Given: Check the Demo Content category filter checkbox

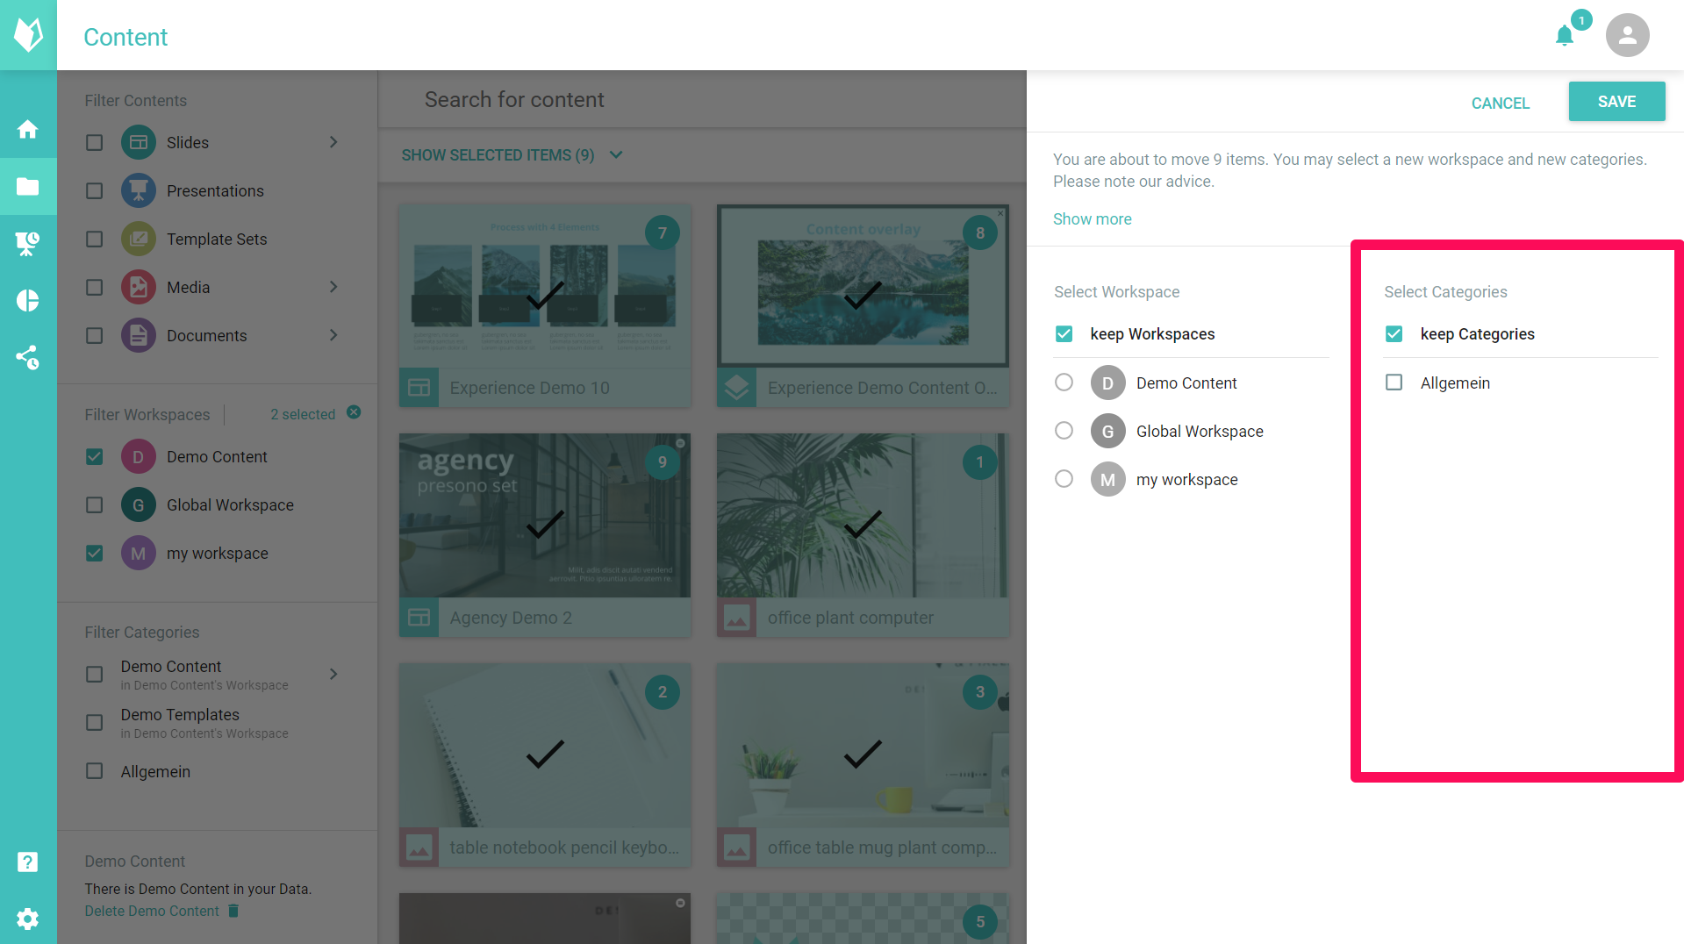Looking at the screenshot, I should click(95, 674).
